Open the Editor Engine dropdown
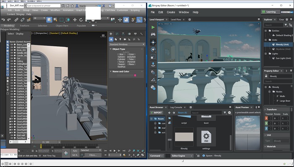The image size is (294, 167). (x=182, y=156)
